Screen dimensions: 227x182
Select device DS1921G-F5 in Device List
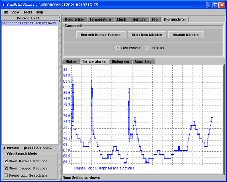click(29, 23)
